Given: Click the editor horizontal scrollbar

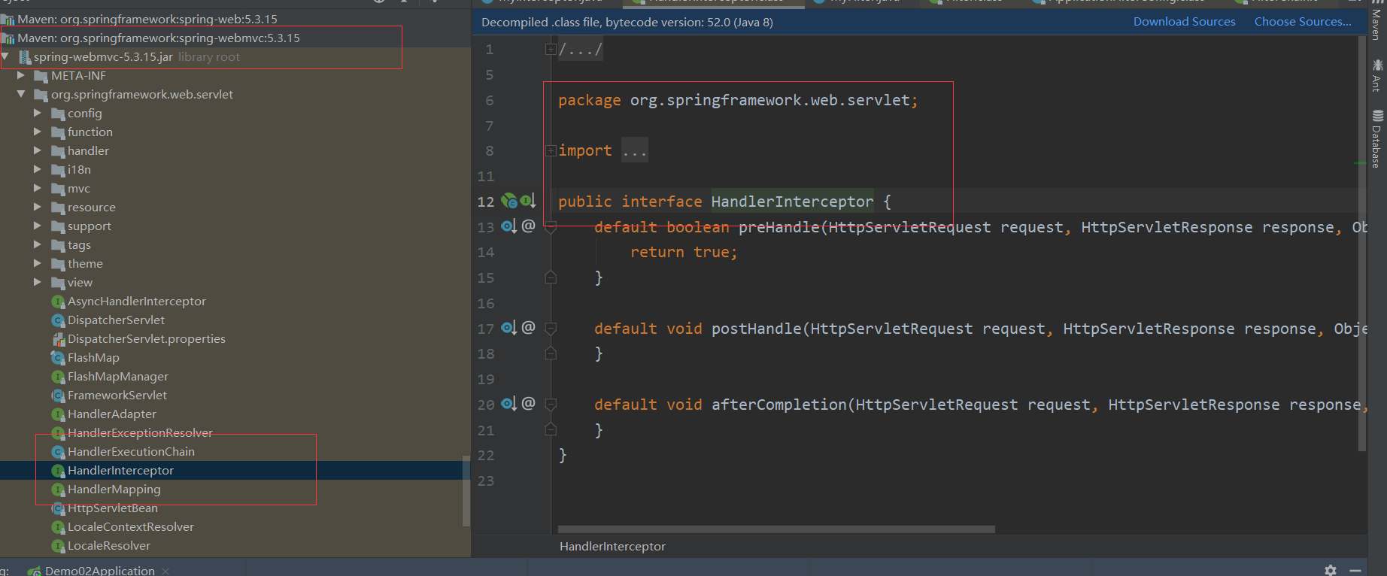Looking at the screenshot, I should point(776,529).
